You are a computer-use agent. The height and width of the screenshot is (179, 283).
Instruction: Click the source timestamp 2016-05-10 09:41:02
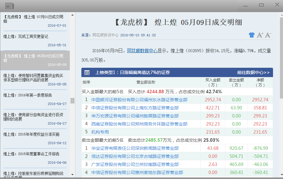click(x=138, y=35)
